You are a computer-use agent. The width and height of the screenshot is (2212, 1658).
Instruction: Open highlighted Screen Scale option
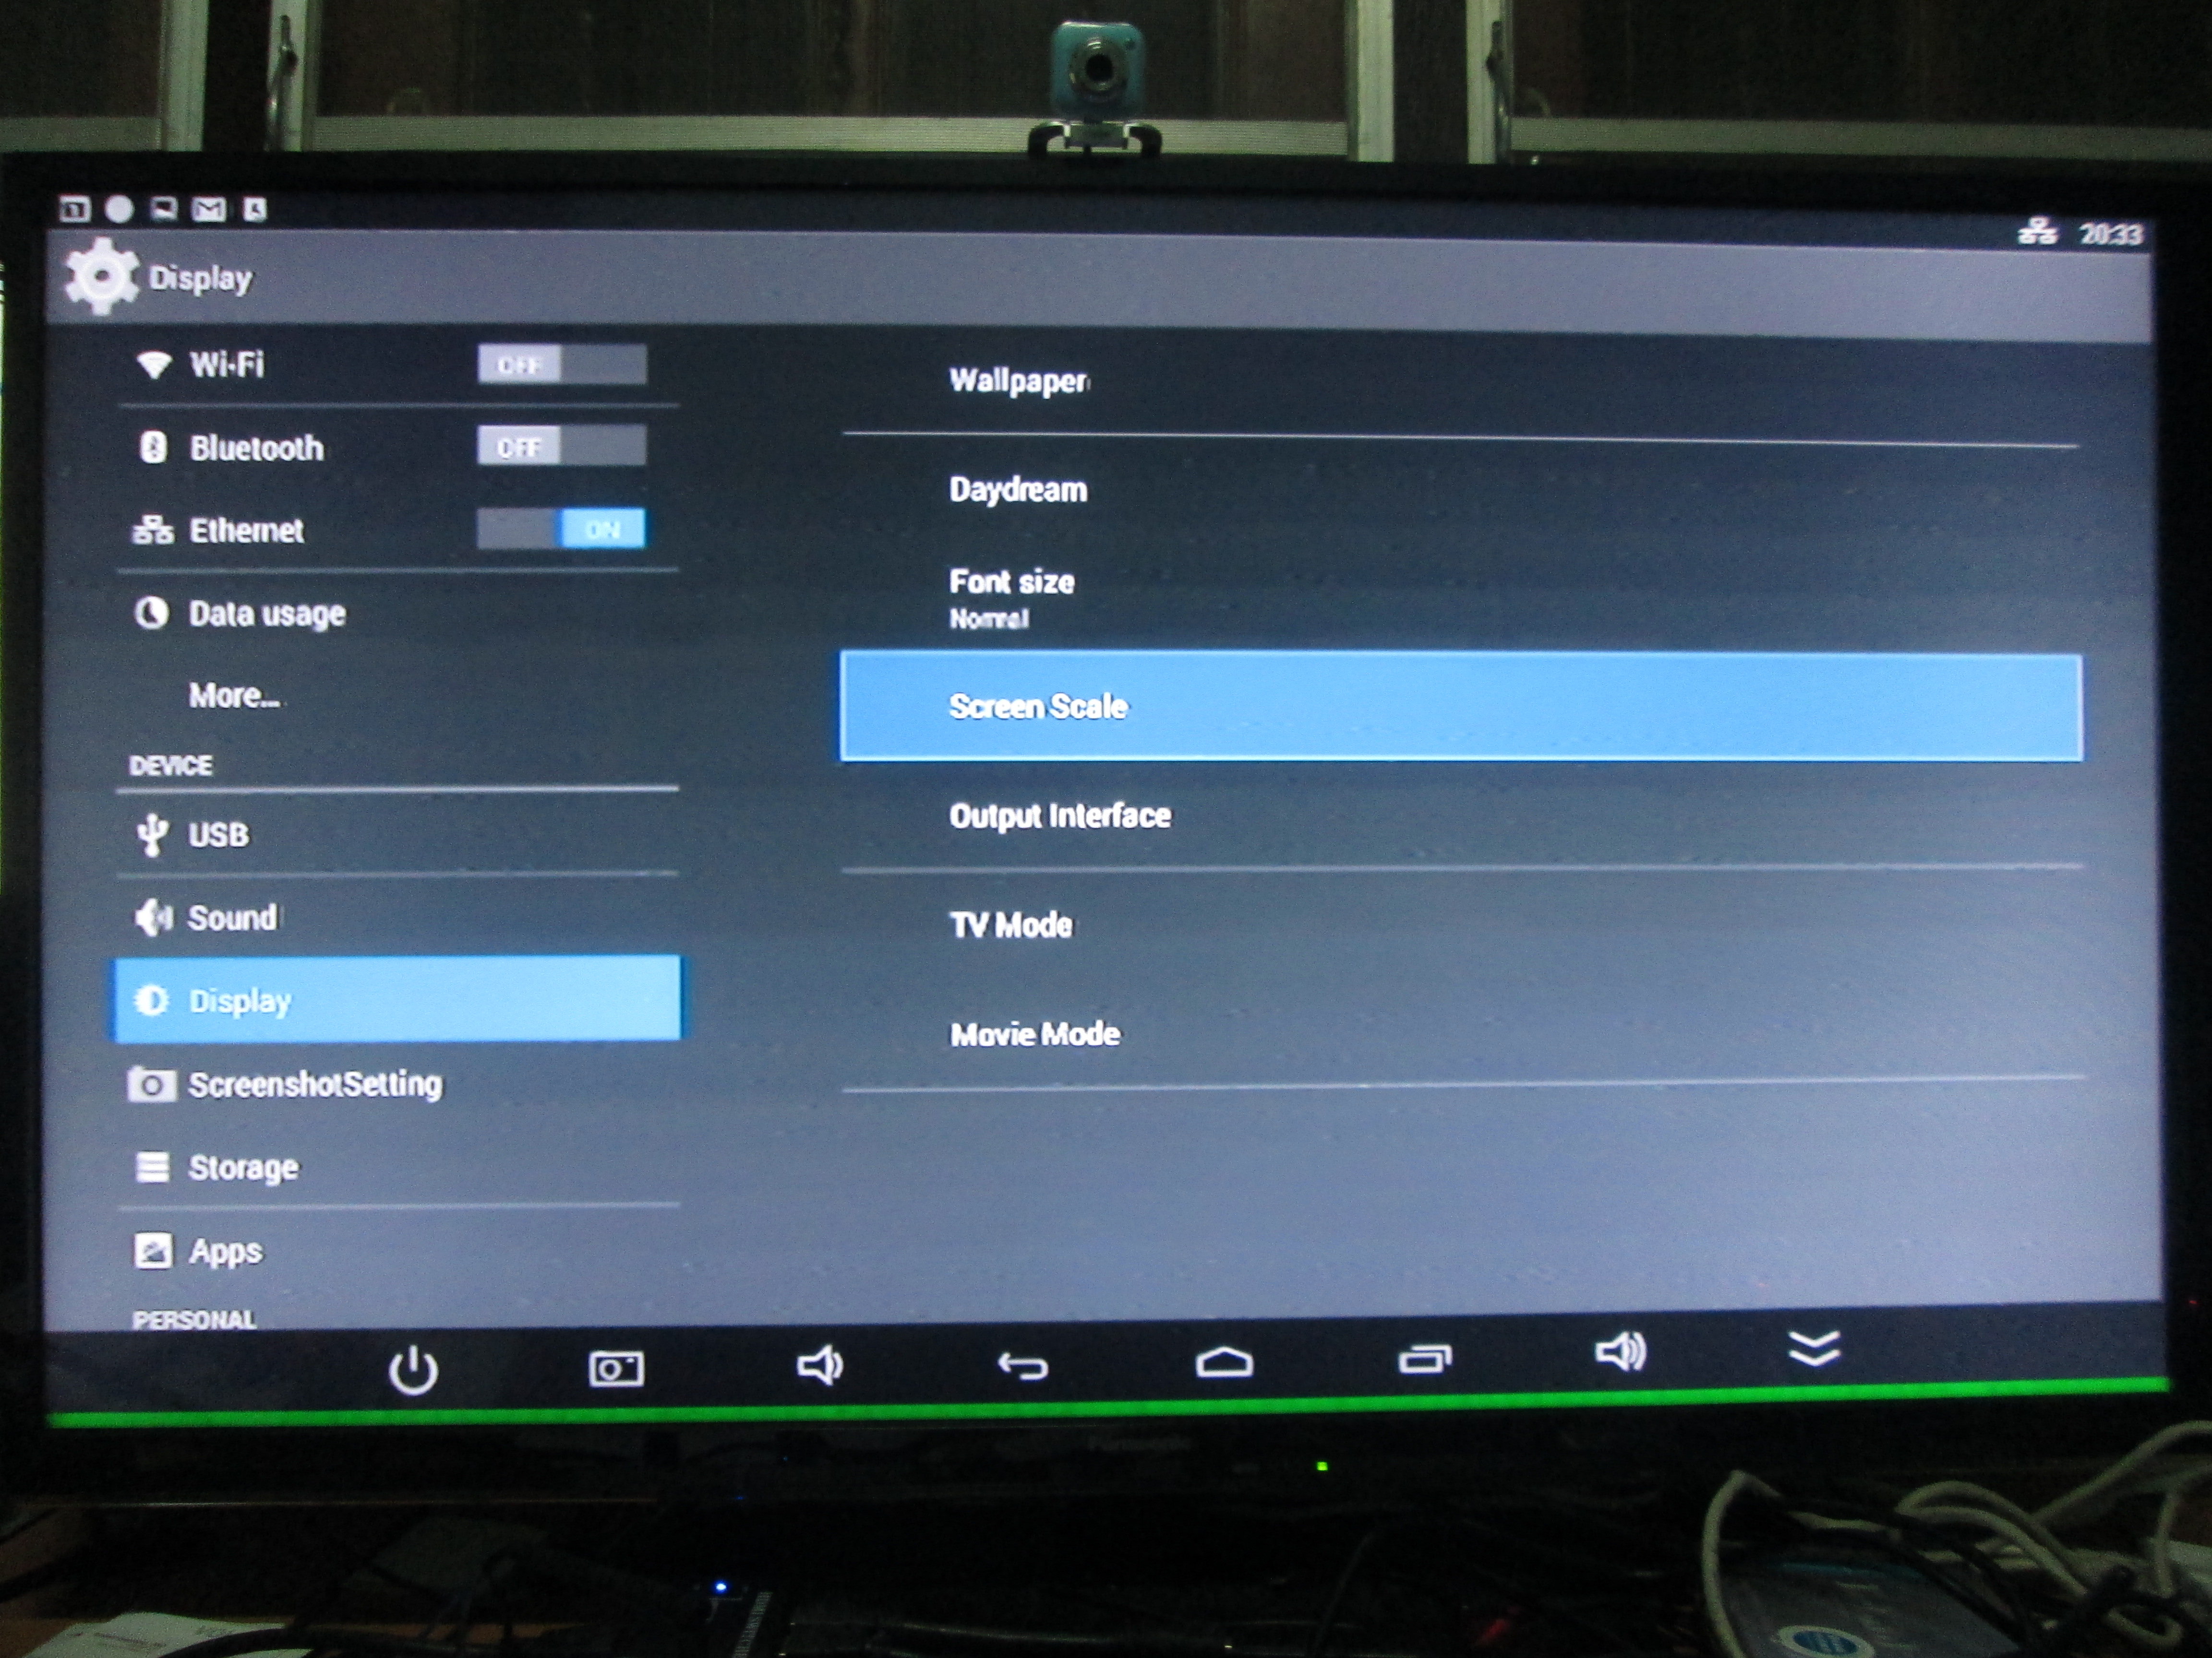pos(1461,707)
